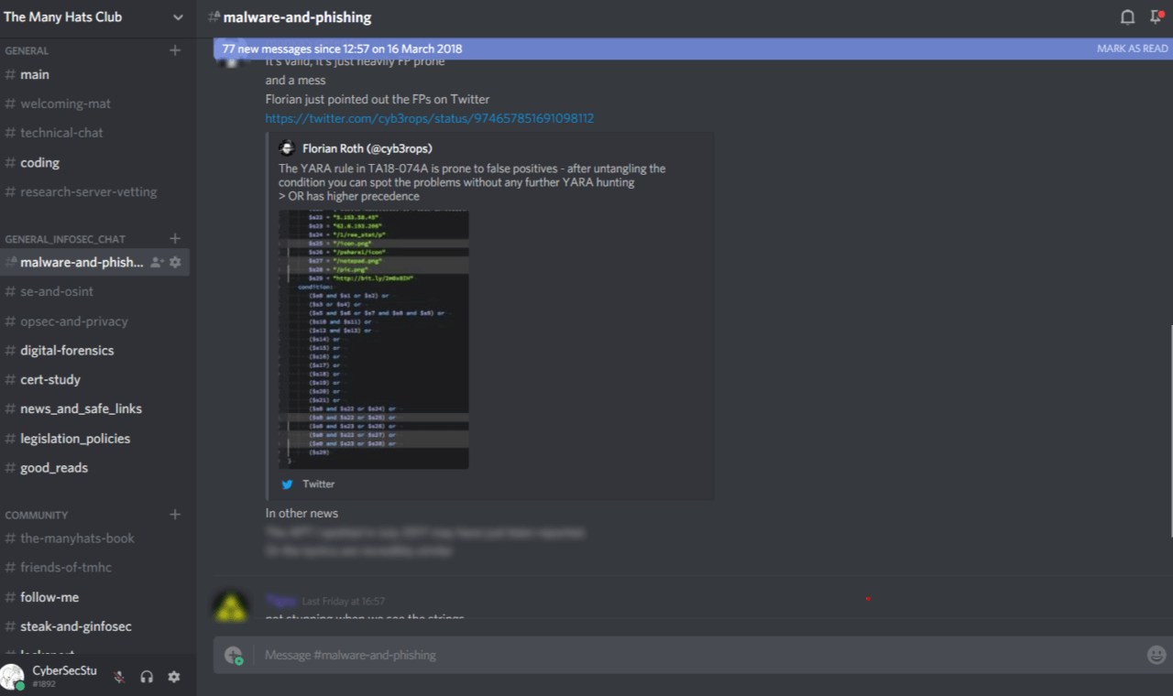Click the CyberSecStu user avatar

[x=13, y=677]
